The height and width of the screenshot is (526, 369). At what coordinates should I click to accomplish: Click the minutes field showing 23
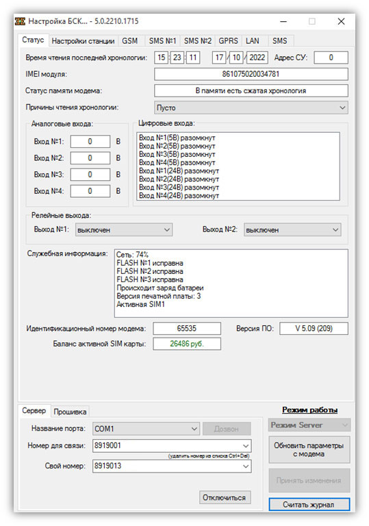177,58
